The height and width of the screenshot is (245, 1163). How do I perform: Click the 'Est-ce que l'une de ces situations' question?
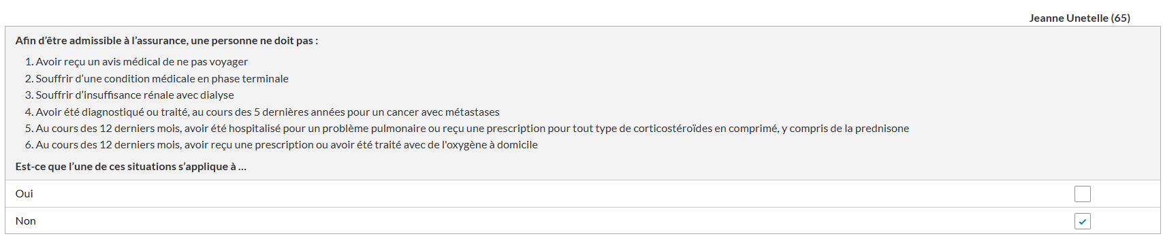131,167
